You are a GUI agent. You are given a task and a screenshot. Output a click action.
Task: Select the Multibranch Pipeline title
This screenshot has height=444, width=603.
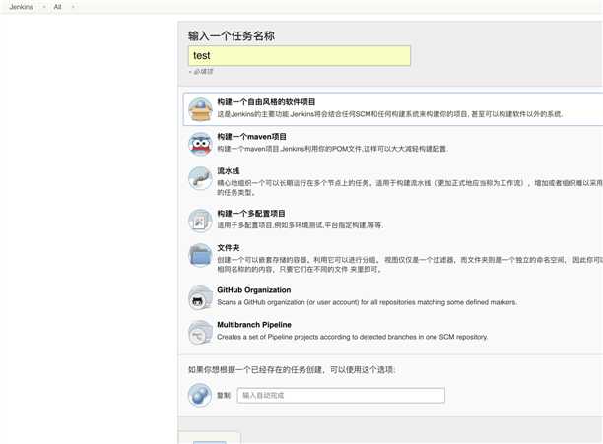click(254, 325)
